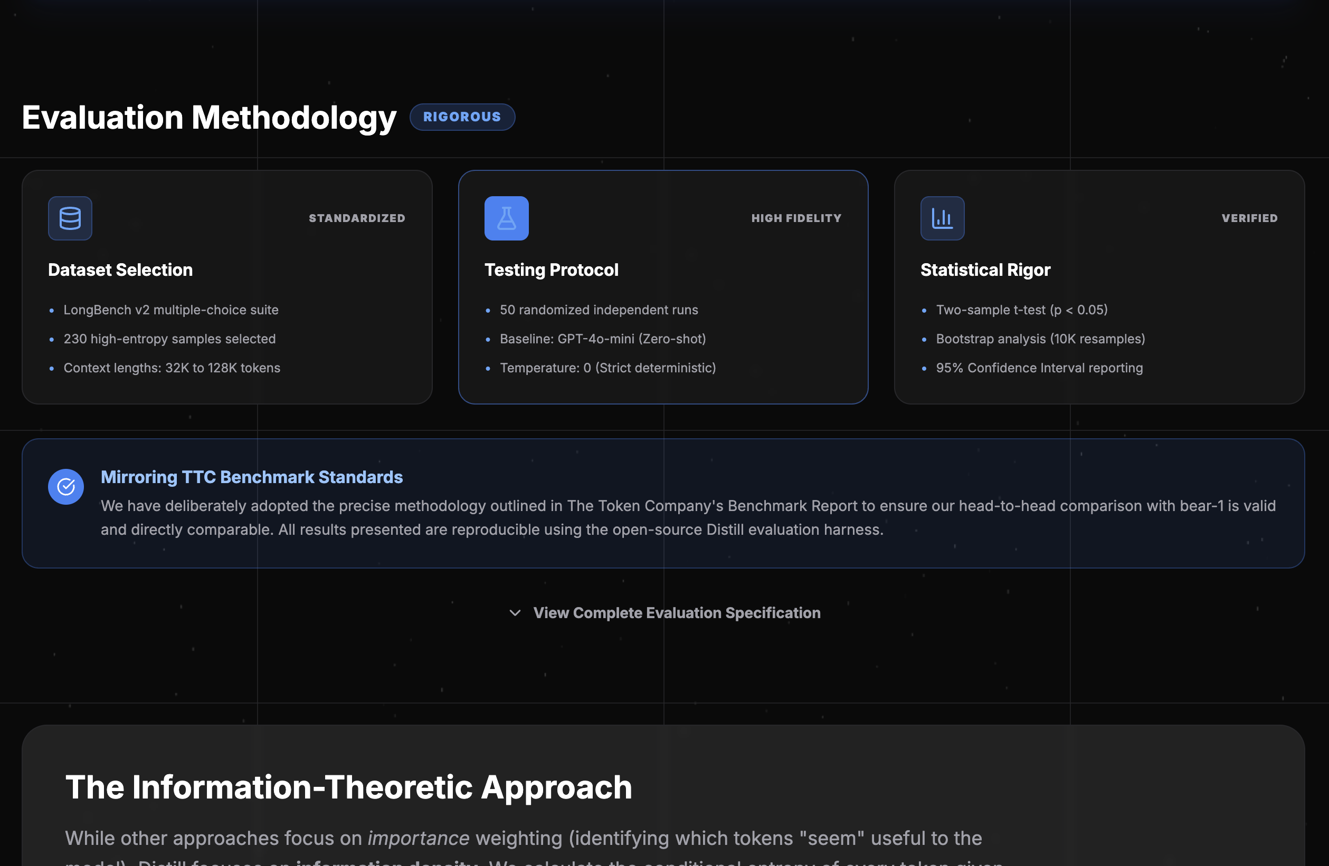
Task: Click the chevron beside View Complete Evaluation Specification
Action: (x=515, y=613)
